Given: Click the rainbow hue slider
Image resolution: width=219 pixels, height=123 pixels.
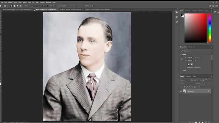Looking at the screenshot, I should tap(210, 28).
